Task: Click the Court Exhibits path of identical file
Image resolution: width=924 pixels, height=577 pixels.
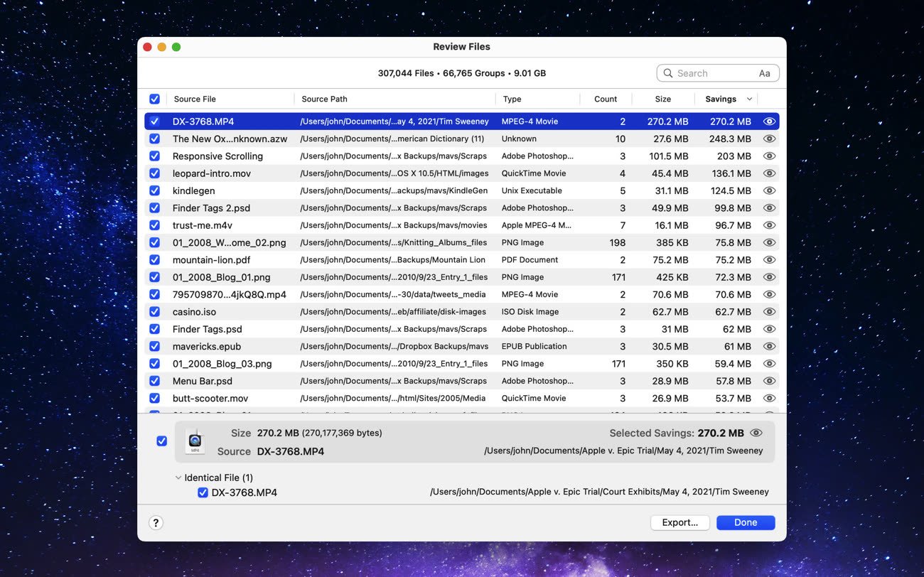Action: tap(599, 492)
